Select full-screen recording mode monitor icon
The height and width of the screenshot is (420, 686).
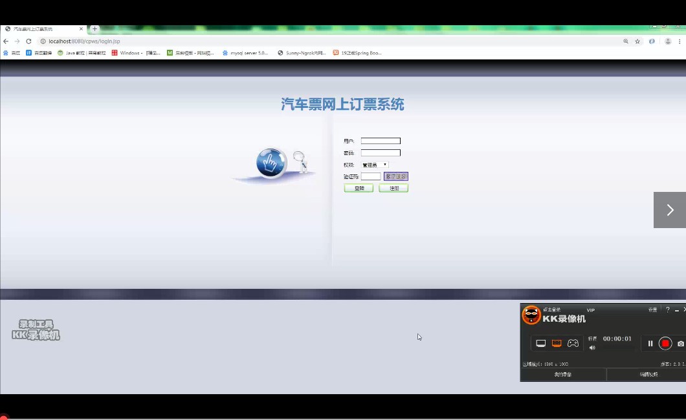(x=541, y=343)
